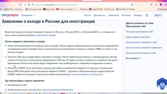Click the subheading Где можно будет подать заявление
Image resolution: width=167 pixels, height=94 pixels.
[x=25, y=81]
